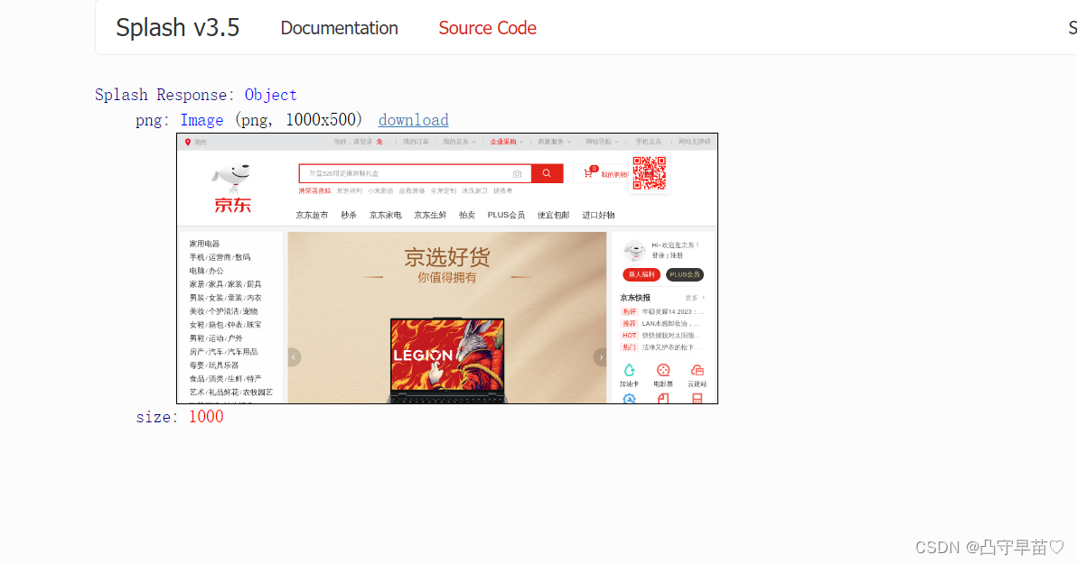
Task: Click 手机京东 in the top bar
Action: pos(649,142)
